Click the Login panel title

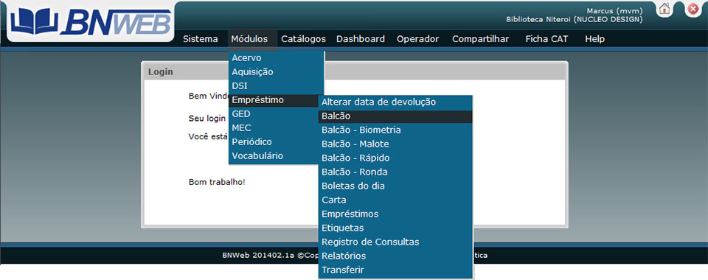pyautogui.click(x=161, y=72)
